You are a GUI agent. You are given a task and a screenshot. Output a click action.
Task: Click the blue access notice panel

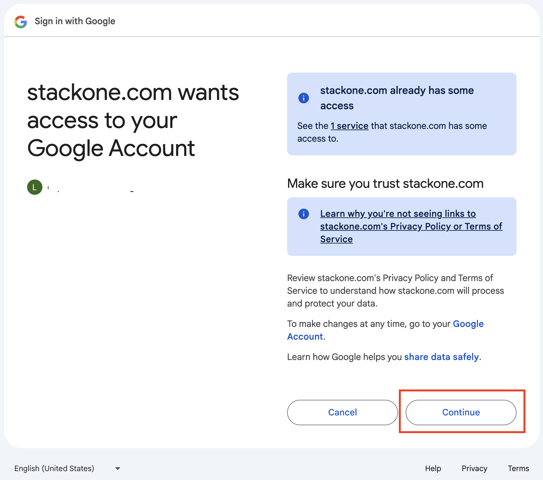tap(402, 114)
